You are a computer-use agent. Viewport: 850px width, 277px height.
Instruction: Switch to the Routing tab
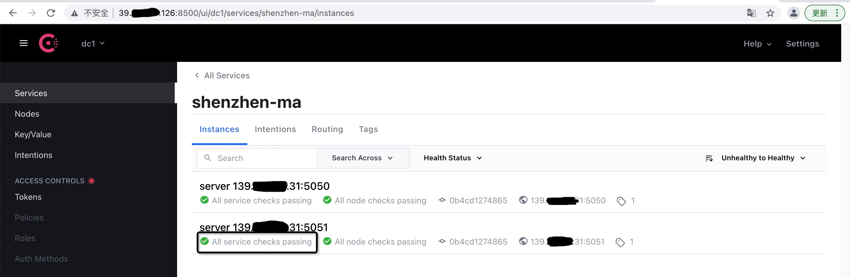(327, 129)
